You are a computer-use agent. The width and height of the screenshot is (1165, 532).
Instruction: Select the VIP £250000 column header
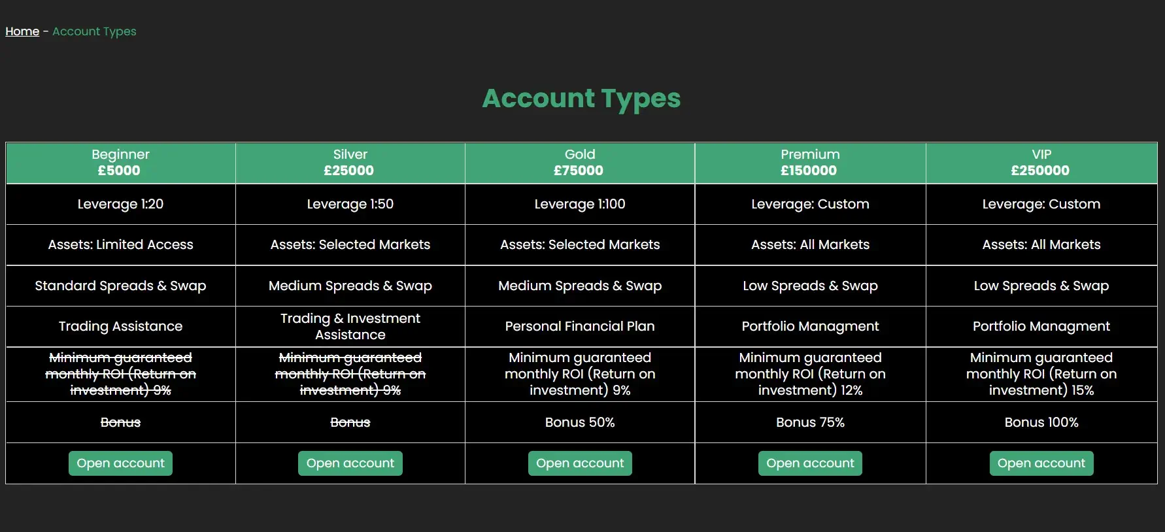point(1041,163)
